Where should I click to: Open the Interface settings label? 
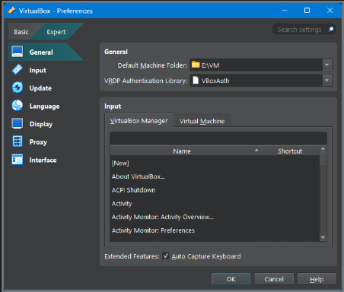(43, 160)
